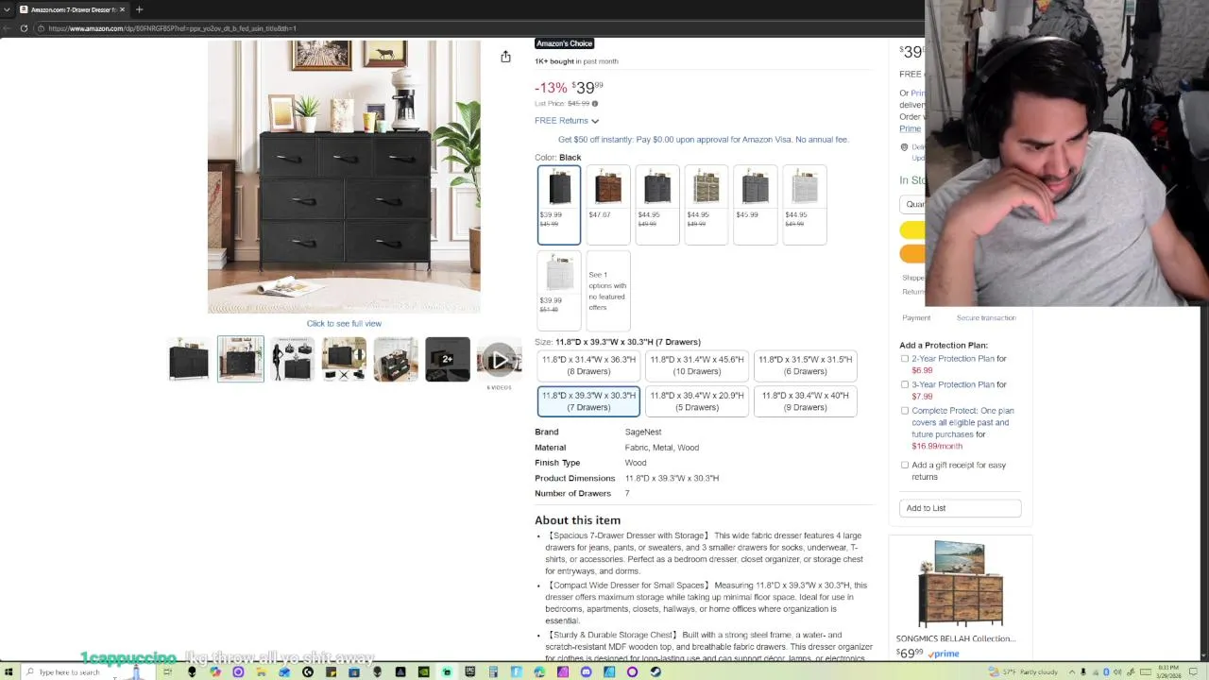Image resolution: width=1209 pixels, height=680 pixels.
Task: Expand the FREE Returns dropdown
Action: tap(567, 121)
